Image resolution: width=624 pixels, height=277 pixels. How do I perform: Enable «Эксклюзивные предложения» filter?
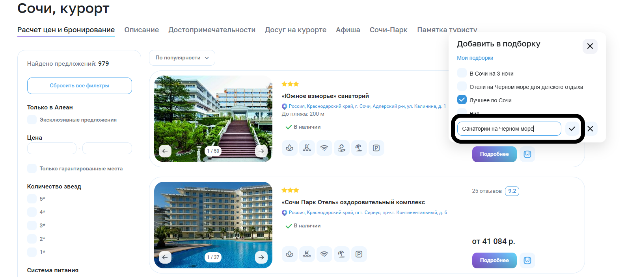pos(32,120)
